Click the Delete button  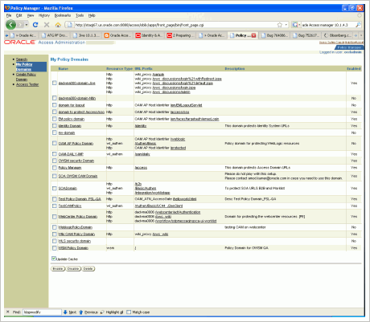pyautogui.click(x=88, y=268)
